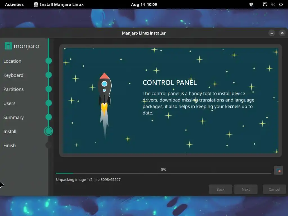Open the Activities overview
The width and height of the screenshot is (288, 216).
[x=14, y=4]
